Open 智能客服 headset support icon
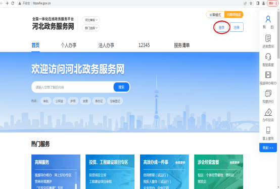280x189 pixels. pyautogui.click(x=268, y=57)
